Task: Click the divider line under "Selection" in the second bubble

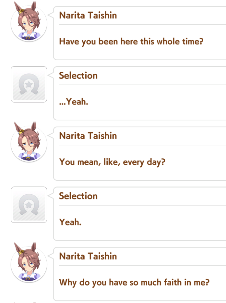Action: tap(142, 85)
